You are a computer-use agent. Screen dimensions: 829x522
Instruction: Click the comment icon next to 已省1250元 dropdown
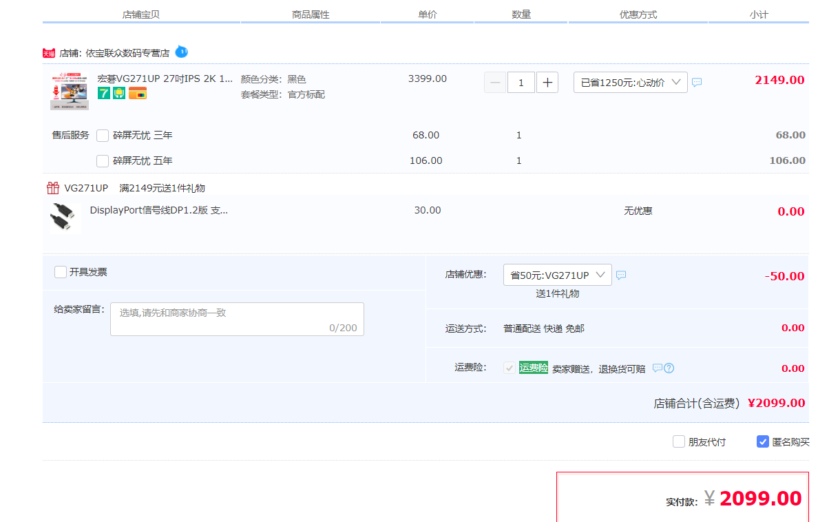click(697, 83)
